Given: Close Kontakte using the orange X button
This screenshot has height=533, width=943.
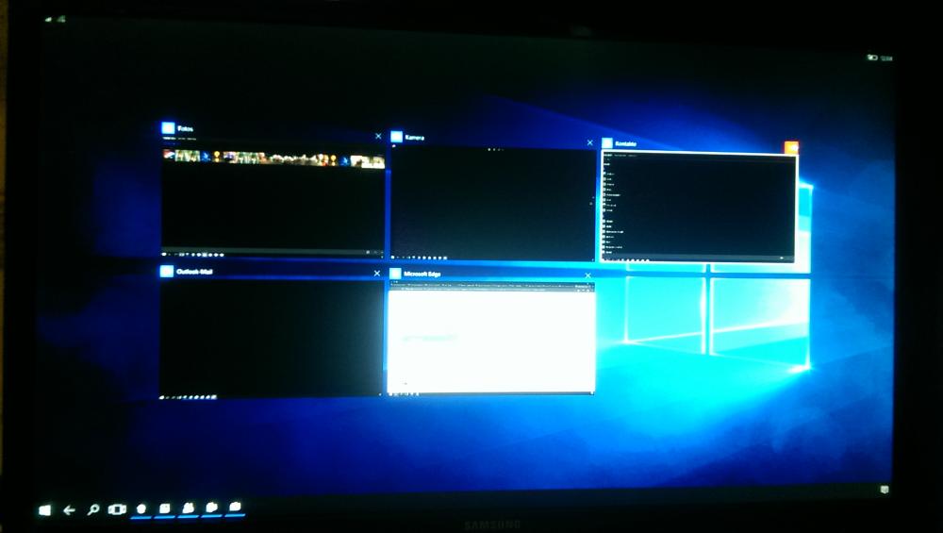Looking at the screenshot, I should (x=791, y=147).
